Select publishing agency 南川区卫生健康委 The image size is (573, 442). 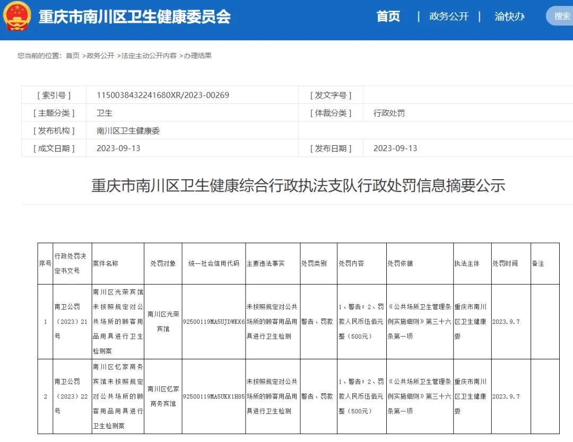tap(128, 131)
